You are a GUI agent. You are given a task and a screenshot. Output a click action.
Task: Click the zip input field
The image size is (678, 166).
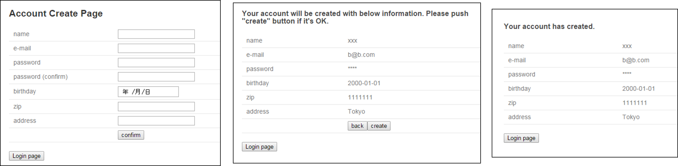coord(156,107)
